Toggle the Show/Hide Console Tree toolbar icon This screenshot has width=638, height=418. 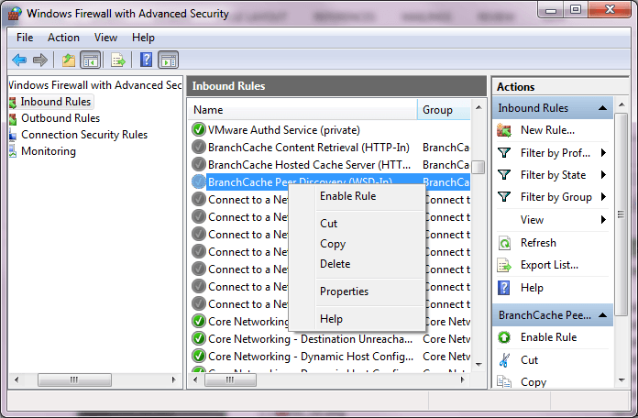[90, 60]
